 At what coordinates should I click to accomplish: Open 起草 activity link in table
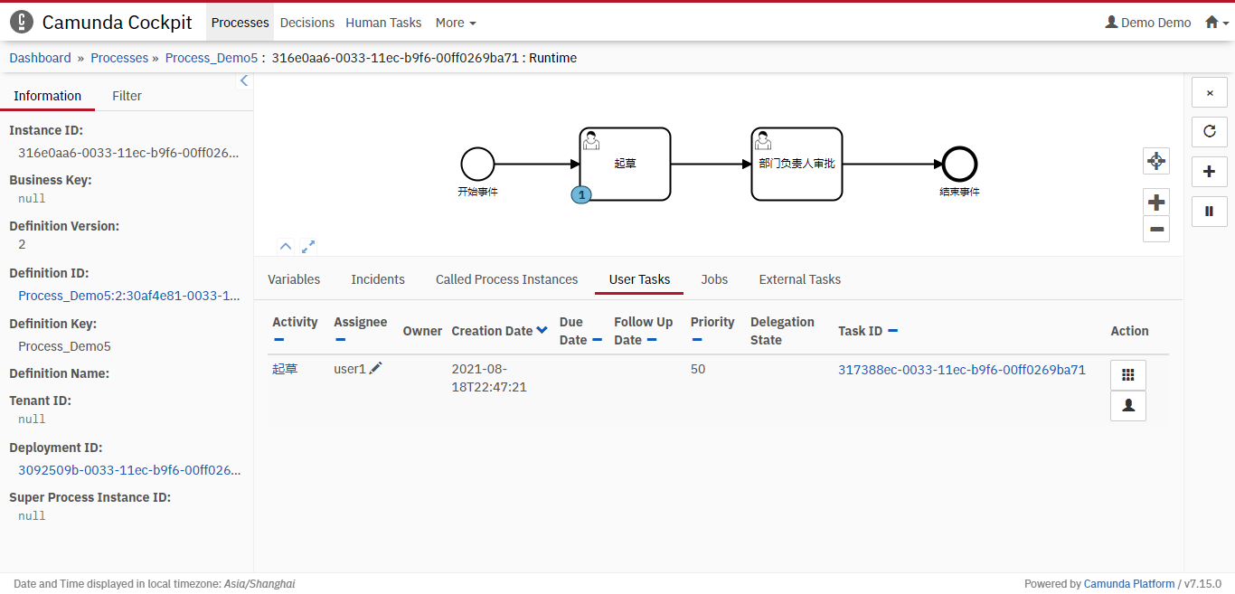pyautogui.click(x=285, y=369)
